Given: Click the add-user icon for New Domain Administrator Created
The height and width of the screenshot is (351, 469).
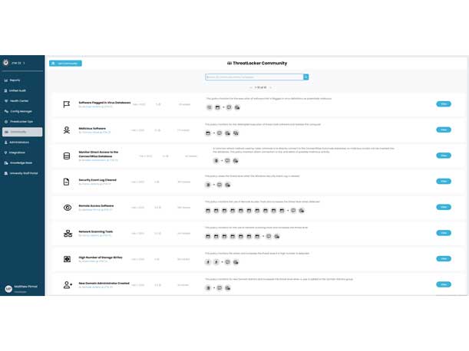Looking at the screenshot, I should 68,284.
